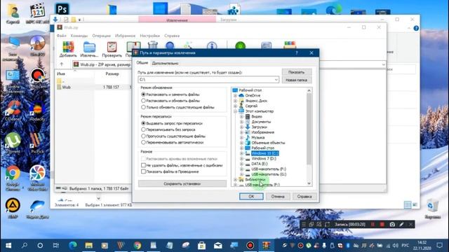Open the Команды menu in WinRAR
Image resolution: width=449 pixels, height=252 pixels.
click(x=79, y=36)
